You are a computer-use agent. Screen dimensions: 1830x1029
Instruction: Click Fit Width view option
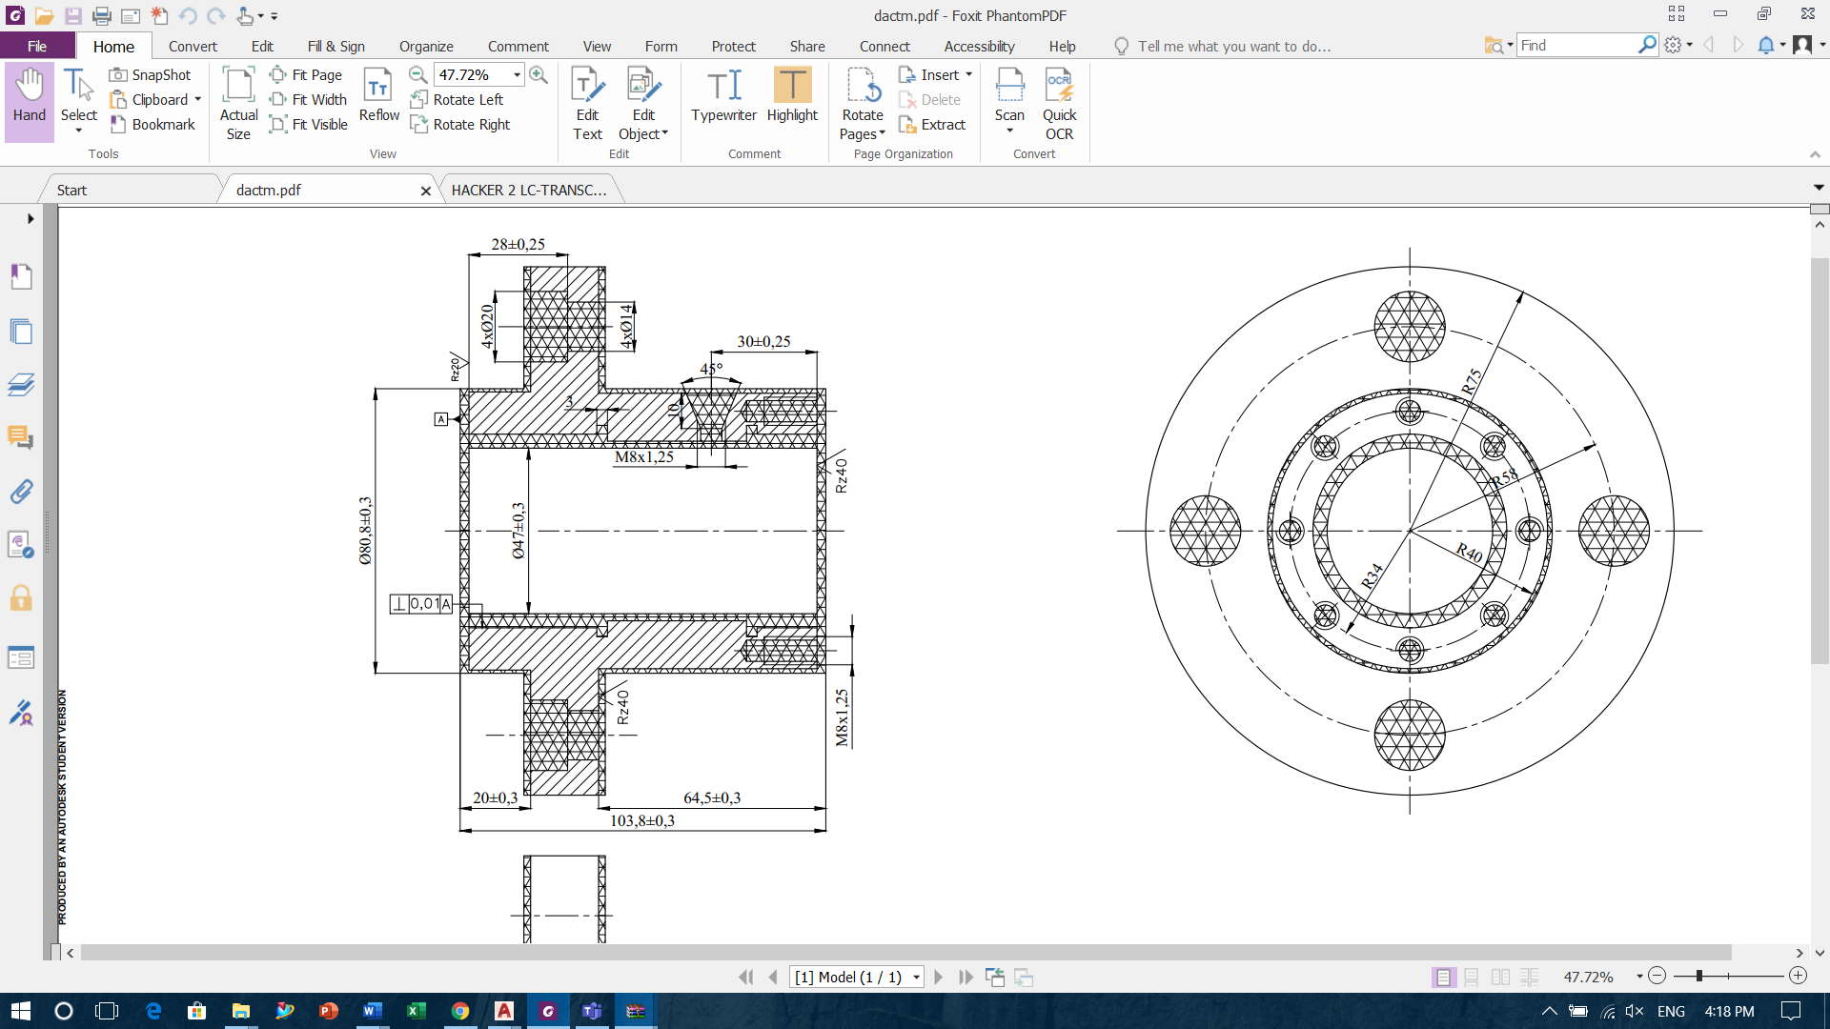pyautogui.click(x=309, y=99)
